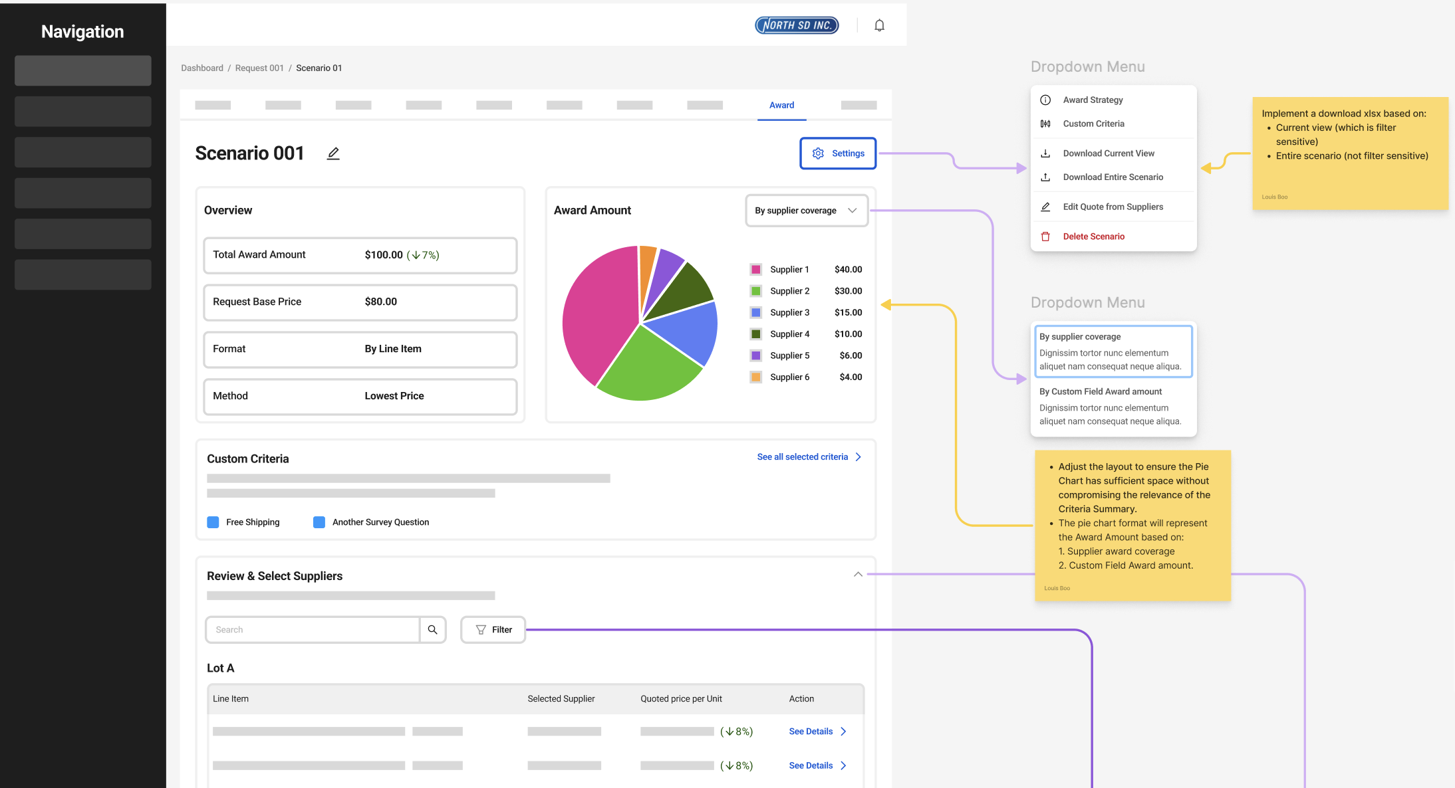The width and height of the screenshot is (1455, 788).
Task: Click the Custom Criteria sliders icon
Action: [1045, 124]
